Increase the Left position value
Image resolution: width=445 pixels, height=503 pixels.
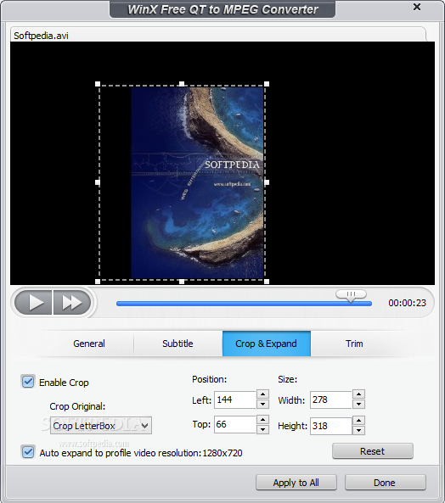pyautogui.click(x=263, y=394)
